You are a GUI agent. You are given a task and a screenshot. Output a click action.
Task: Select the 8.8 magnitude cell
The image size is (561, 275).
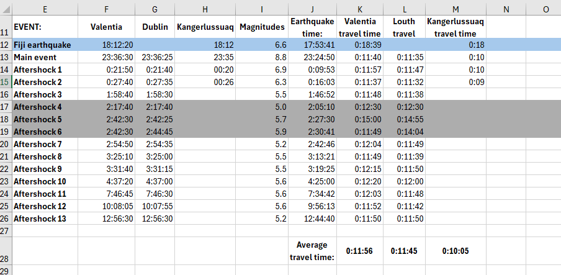click(x=263, y=57)
